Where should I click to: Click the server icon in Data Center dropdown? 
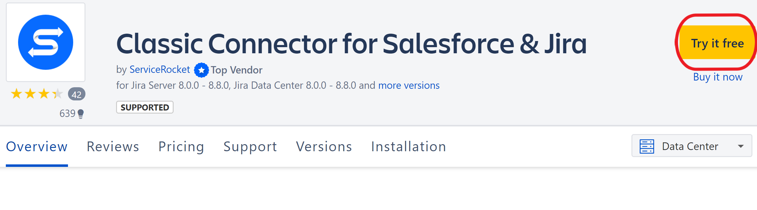click(x=647, y=146)
